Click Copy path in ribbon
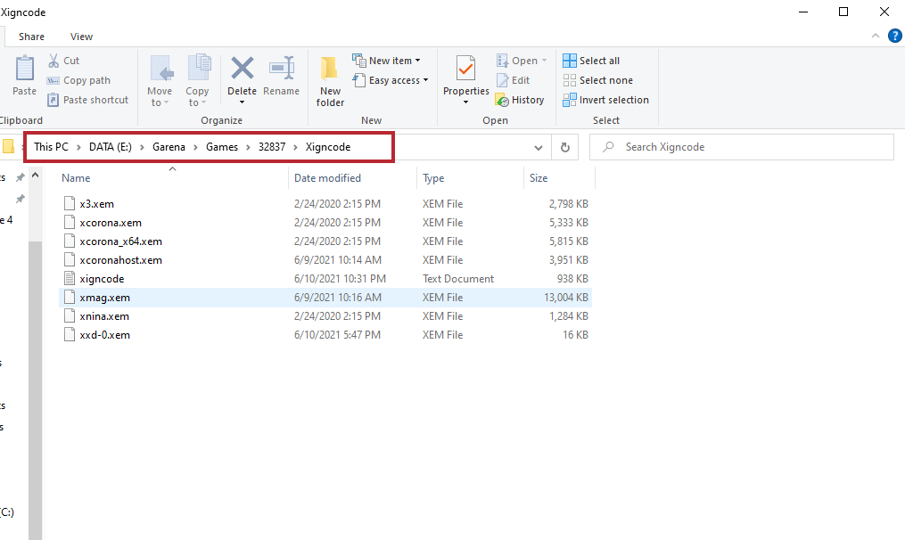 (78, 80)
